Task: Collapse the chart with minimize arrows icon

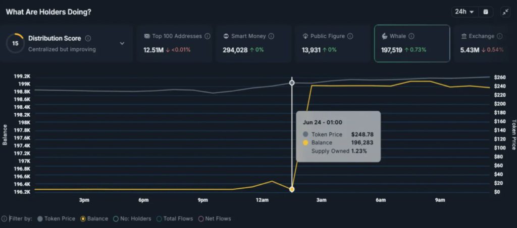Action: tap(505, 12)
